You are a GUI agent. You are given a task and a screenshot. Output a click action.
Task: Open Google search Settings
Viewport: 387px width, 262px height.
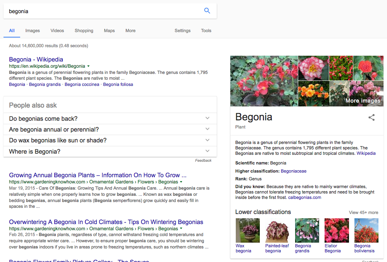182,31
